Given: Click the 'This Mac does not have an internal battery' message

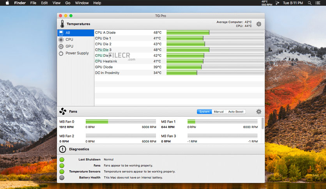Looking at the screenshot, I should [x=133, y=178].
